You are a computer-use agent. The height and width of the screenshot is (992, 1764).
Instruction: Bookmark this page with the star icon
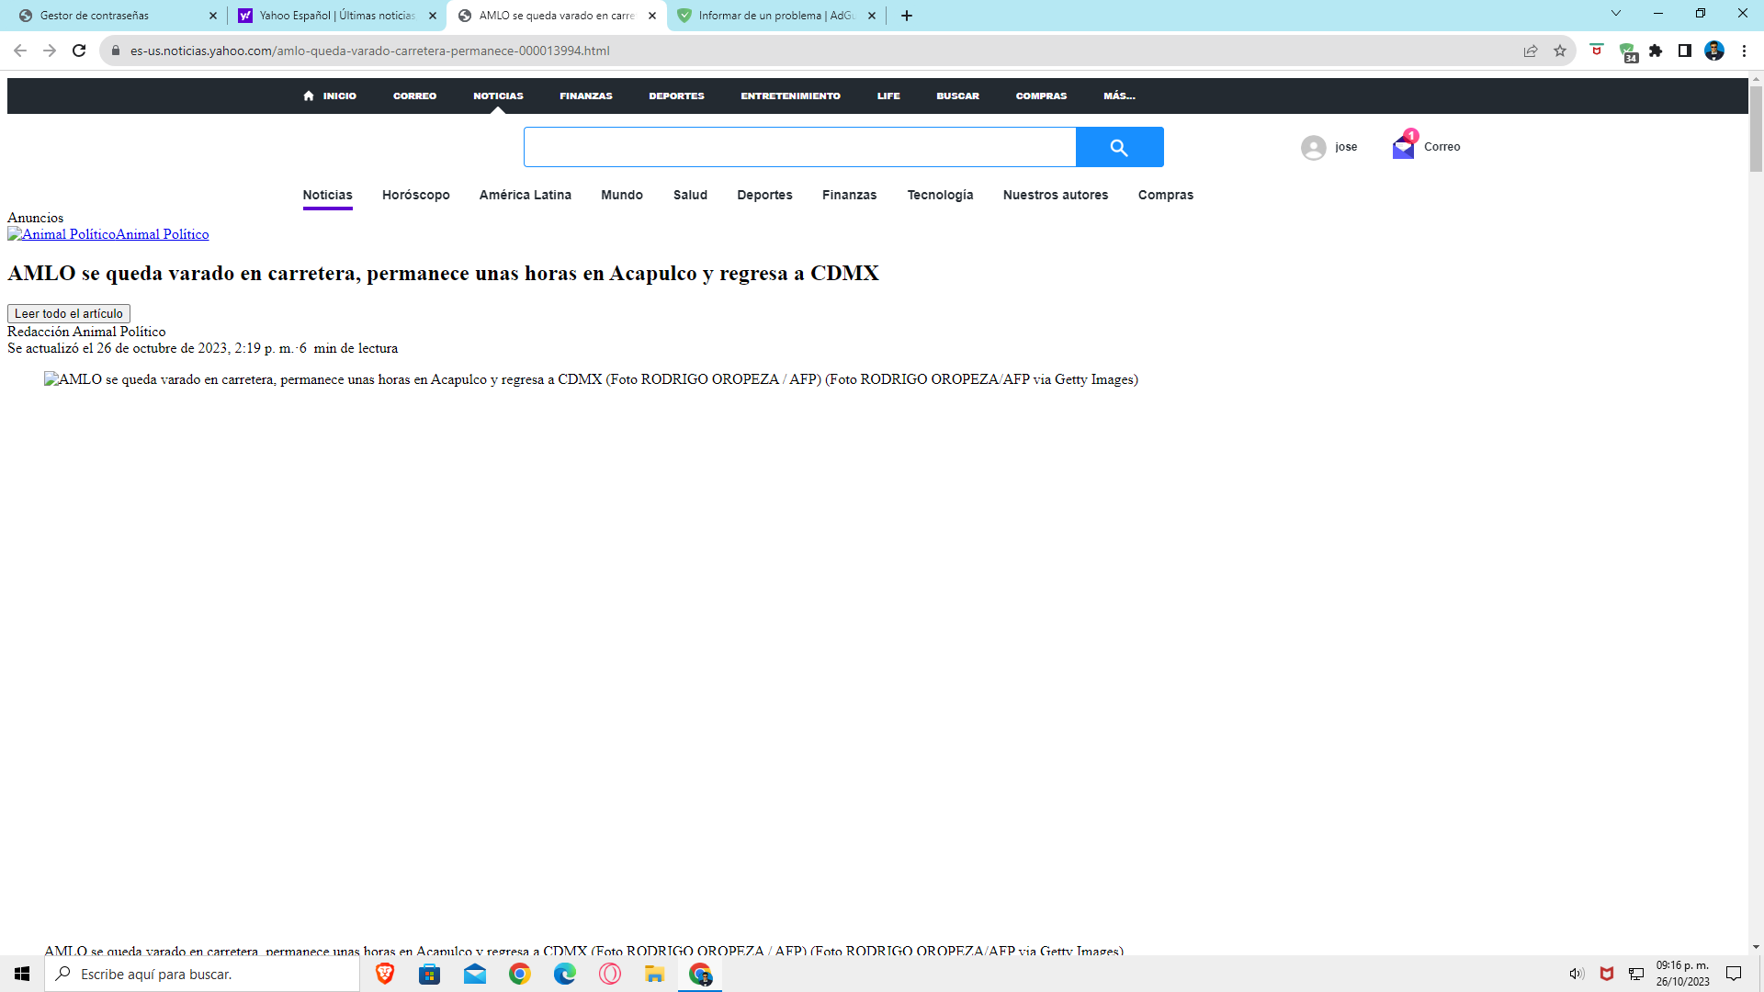point(1559,51)
